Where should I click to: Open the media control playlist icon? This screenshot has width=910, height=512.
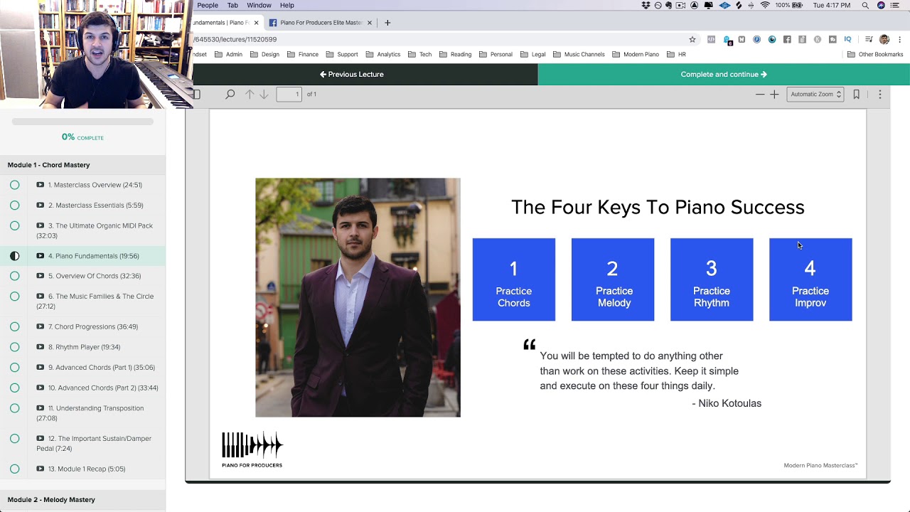coord(869,39)
